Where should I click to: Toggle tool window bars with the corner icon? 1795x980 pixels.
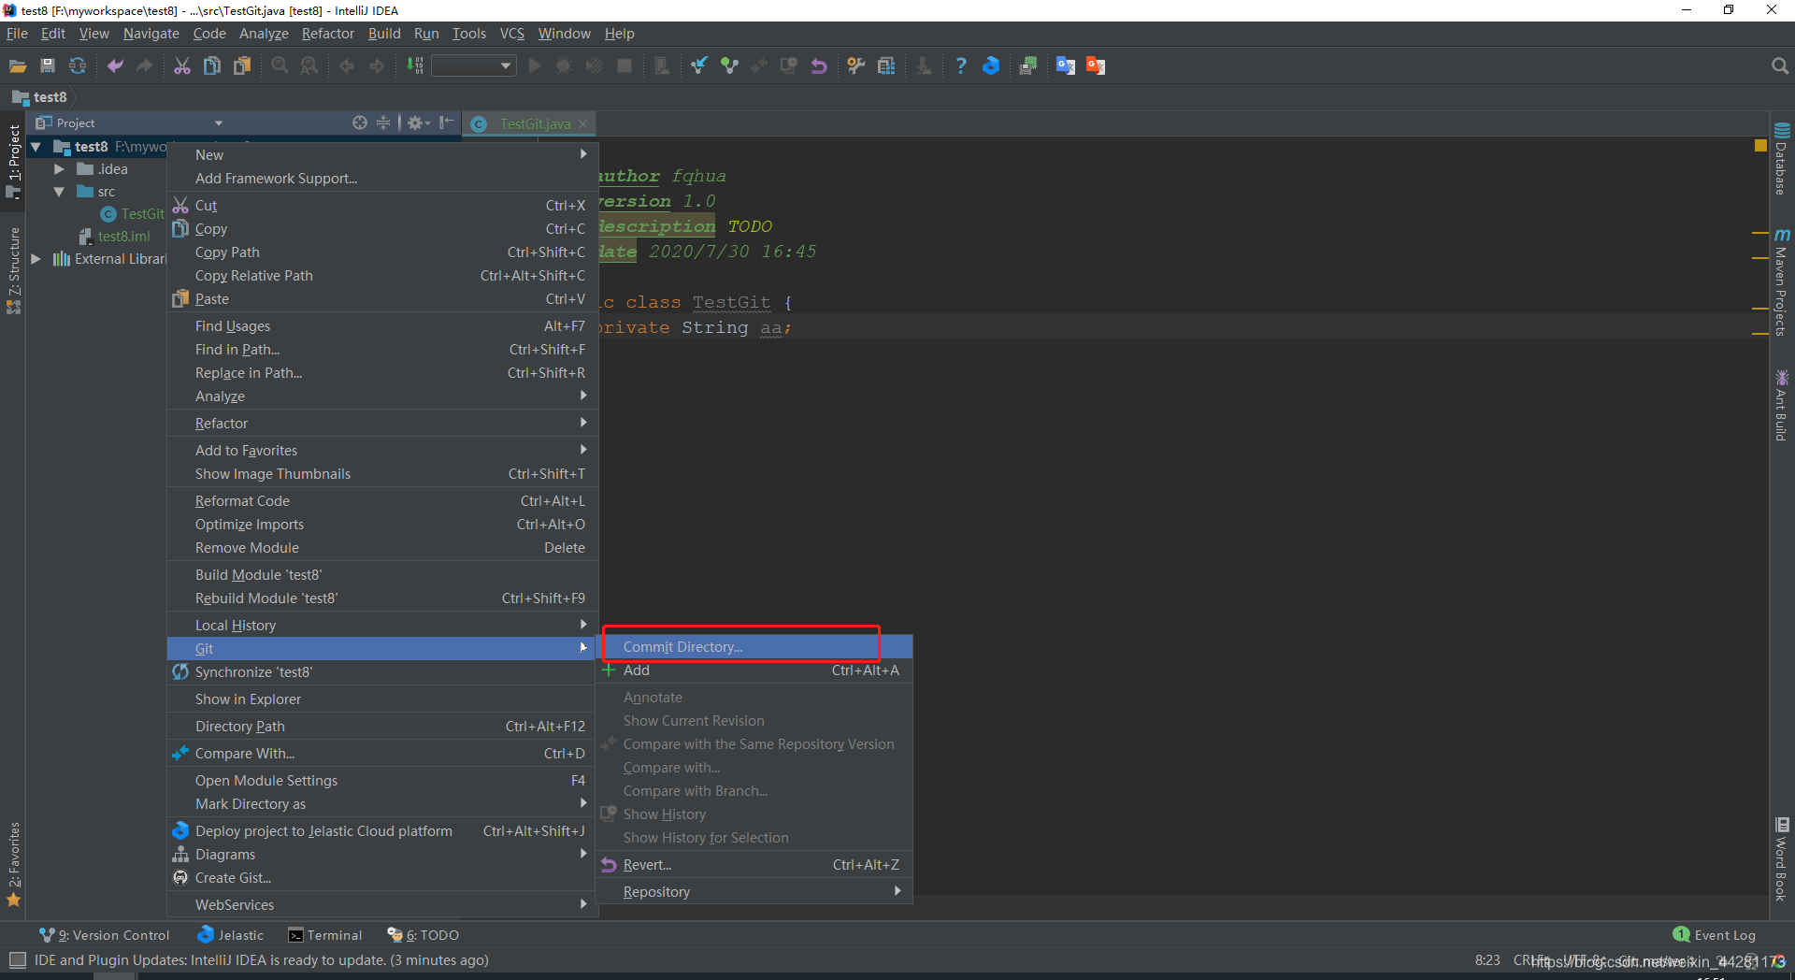point(17,960)
